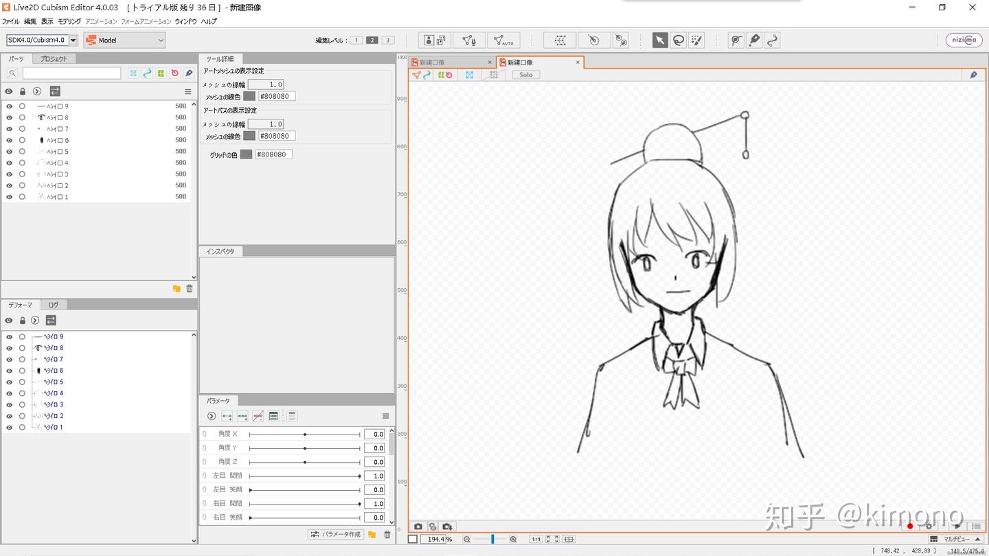Click the グリッドの色 color swatch
The width and height of the screenshot is (989, 556).
click(246, 154)
